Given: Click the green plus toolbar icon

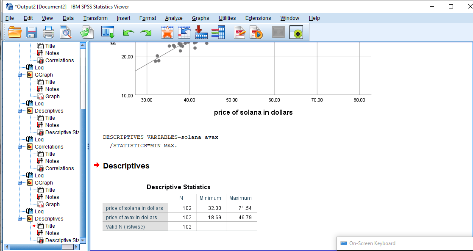Looking at the screenshot, I should tap(296, 32).
